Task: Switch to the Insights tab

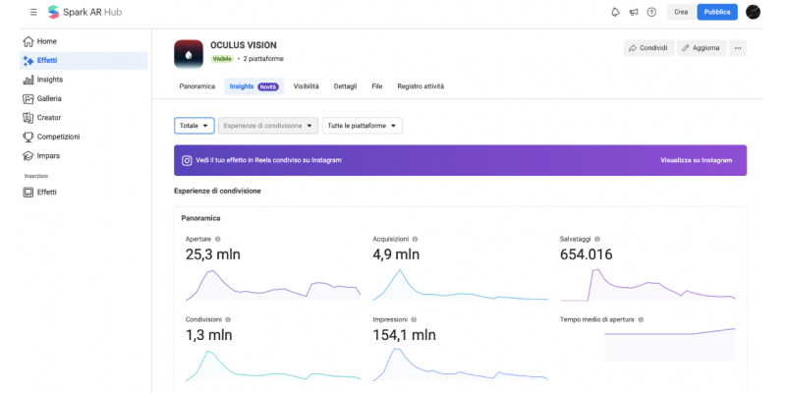Action: (254, 86)
